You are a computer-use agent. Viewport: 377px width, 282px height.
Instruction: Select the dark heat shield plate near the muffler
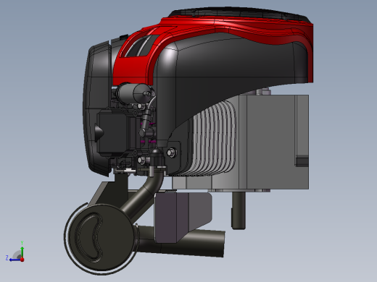point(183,217)
